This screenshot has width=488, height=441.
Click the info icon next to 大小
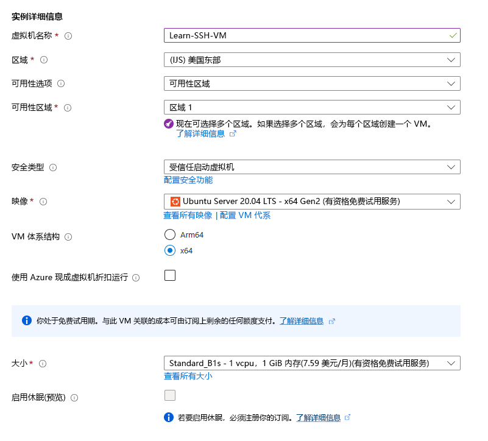pos(42,363)
